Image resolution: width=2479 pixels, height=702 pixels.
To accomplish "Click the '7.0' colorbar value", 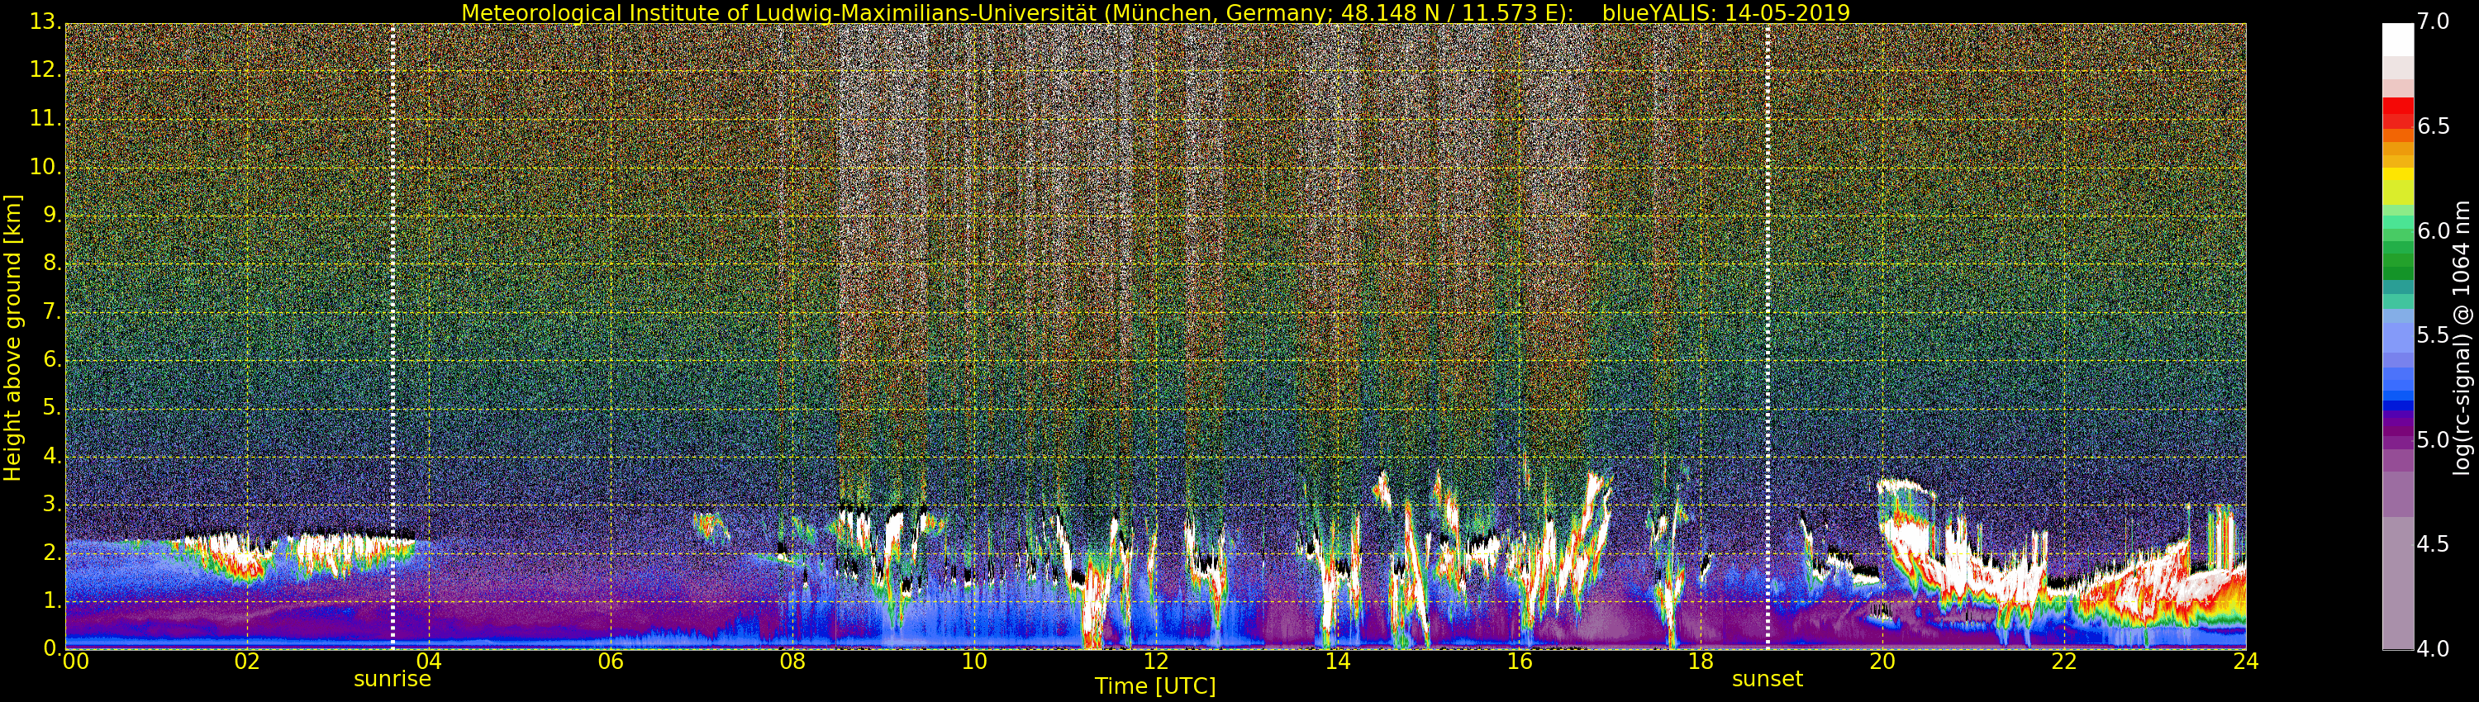I will 2434,21.
